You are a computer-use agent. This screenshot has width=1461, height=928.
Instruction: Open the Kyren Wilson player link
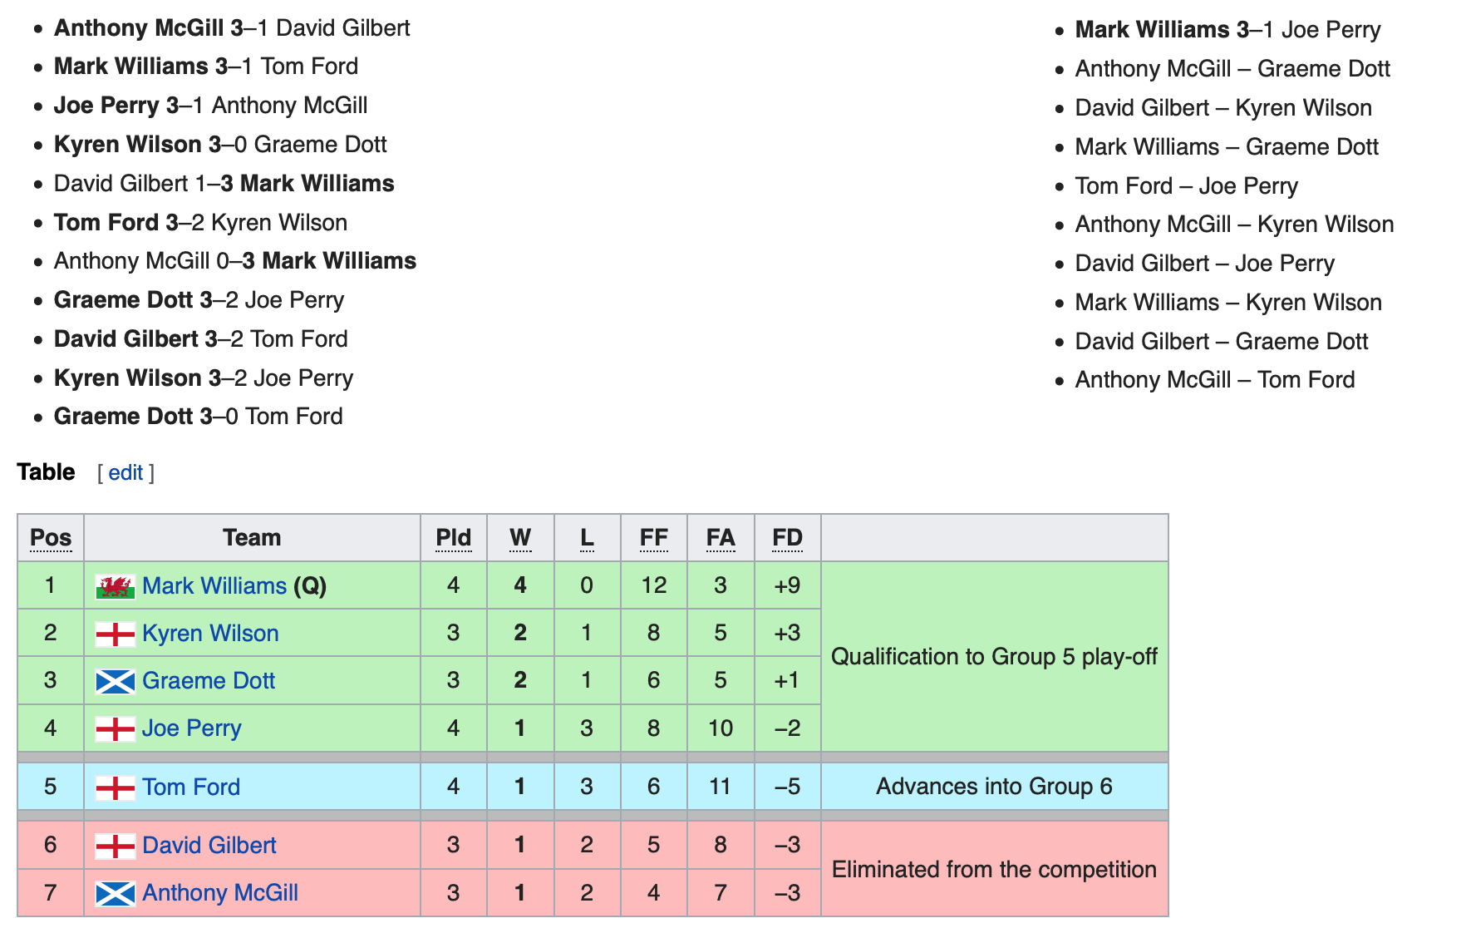(x=210, y=633)
